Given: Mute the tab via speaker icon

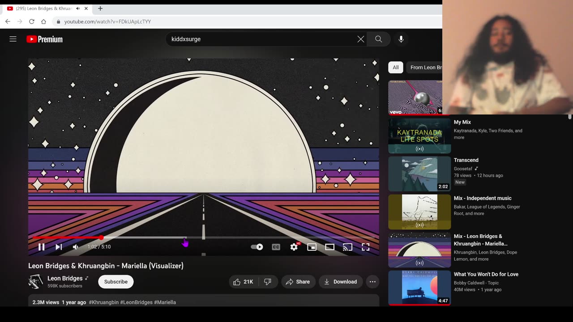Looking at the screenshot, I should click(x=78, y=8).
